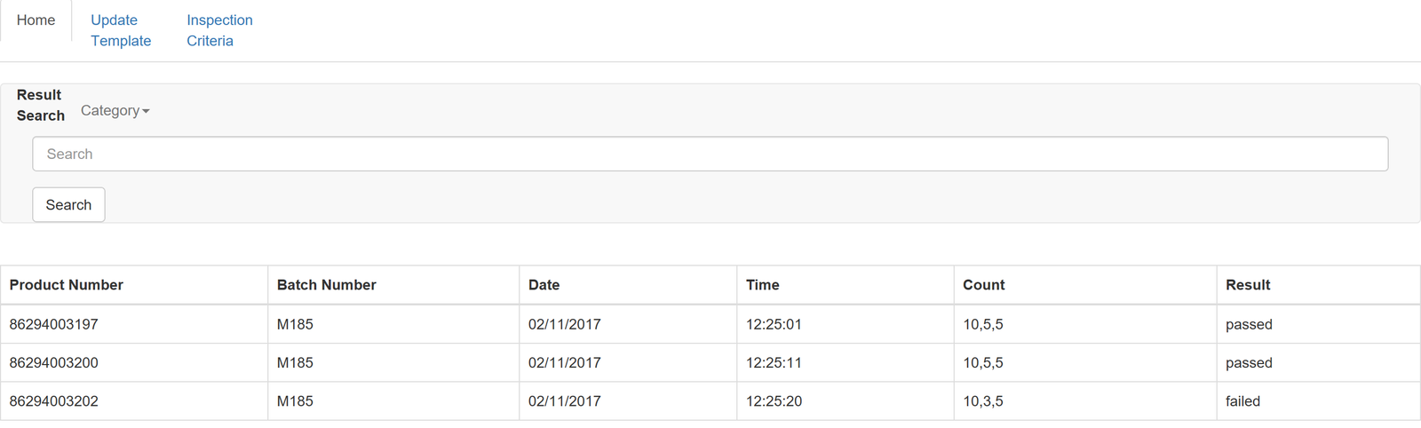Screen dimensions: 1421x428
Task: Select product number 86294003202 cell
Action: [54, 401]
